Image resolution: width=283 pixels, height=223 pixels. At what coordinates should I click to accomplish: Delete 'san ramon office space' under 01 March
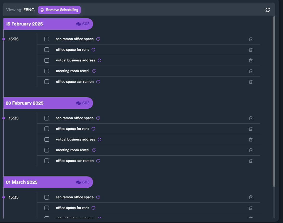251,197
